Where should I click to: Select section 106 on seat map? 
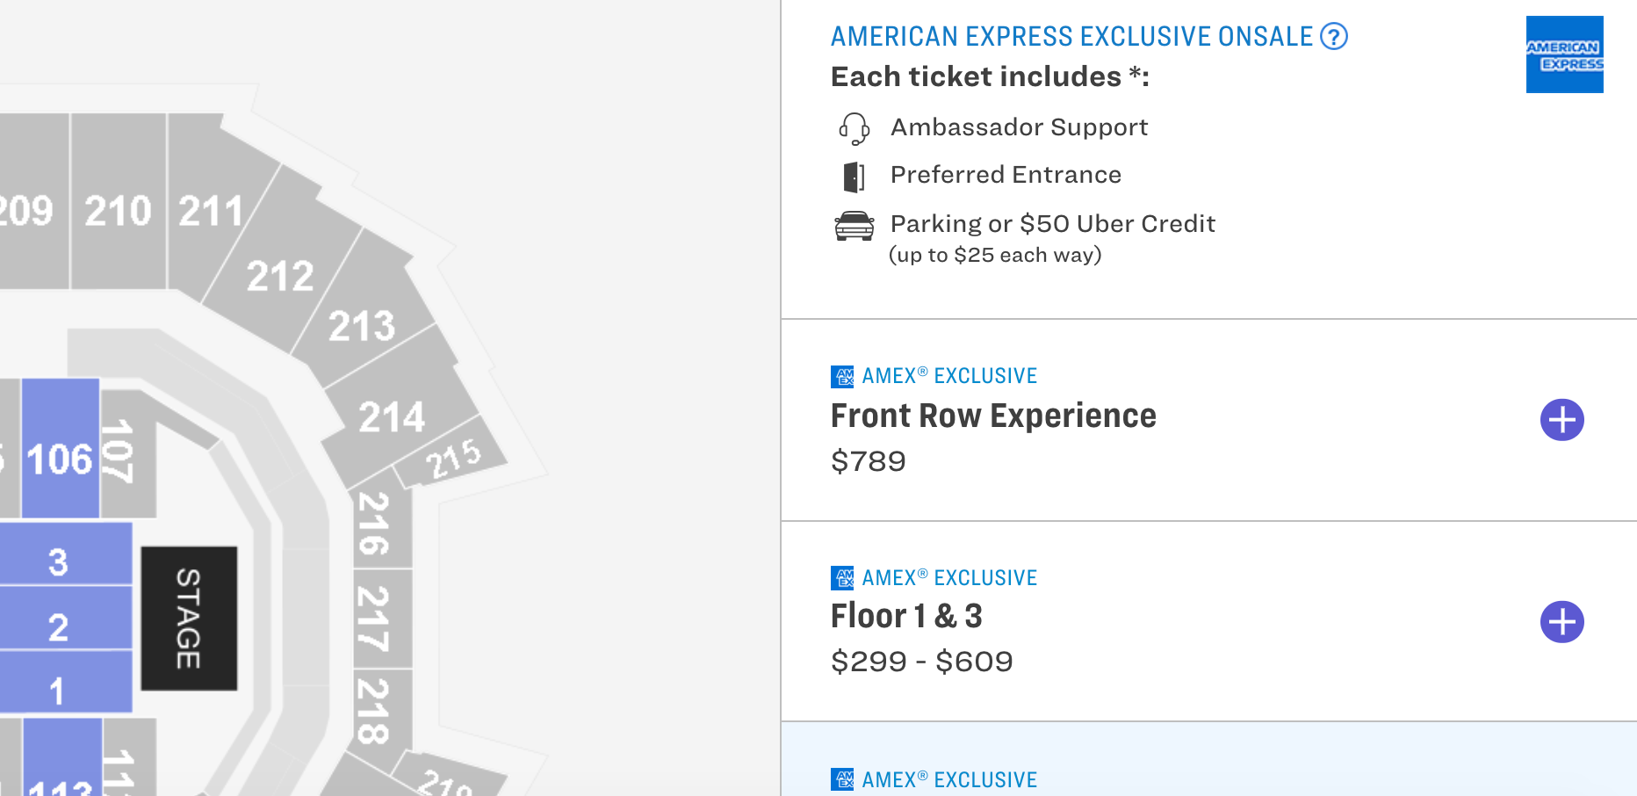click(60, 448)
